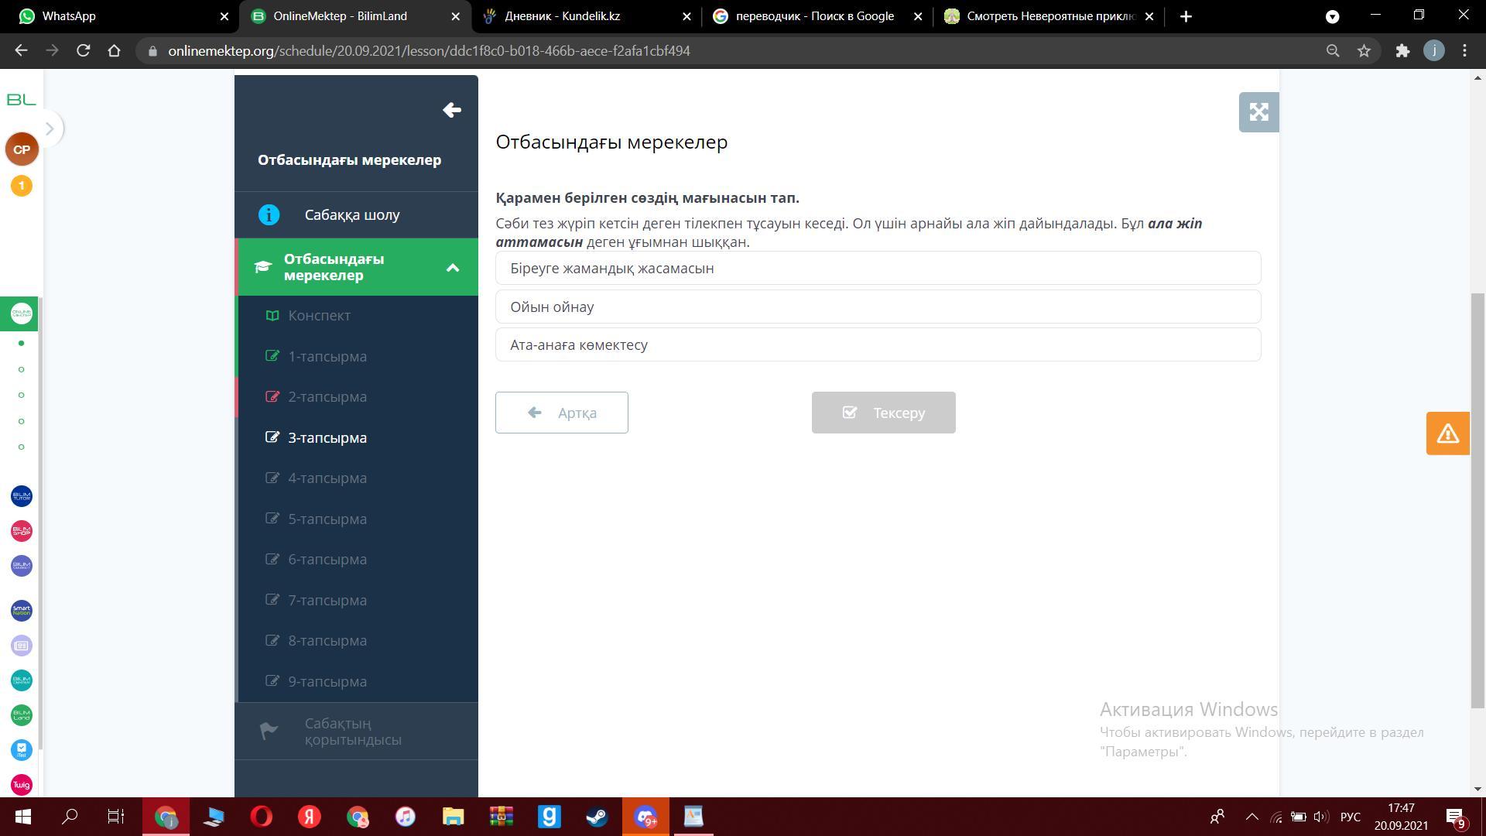Show hidden system tray icons
Image resolution: width=1486 pixels, height=836 pixels.
click(1251, 817)
